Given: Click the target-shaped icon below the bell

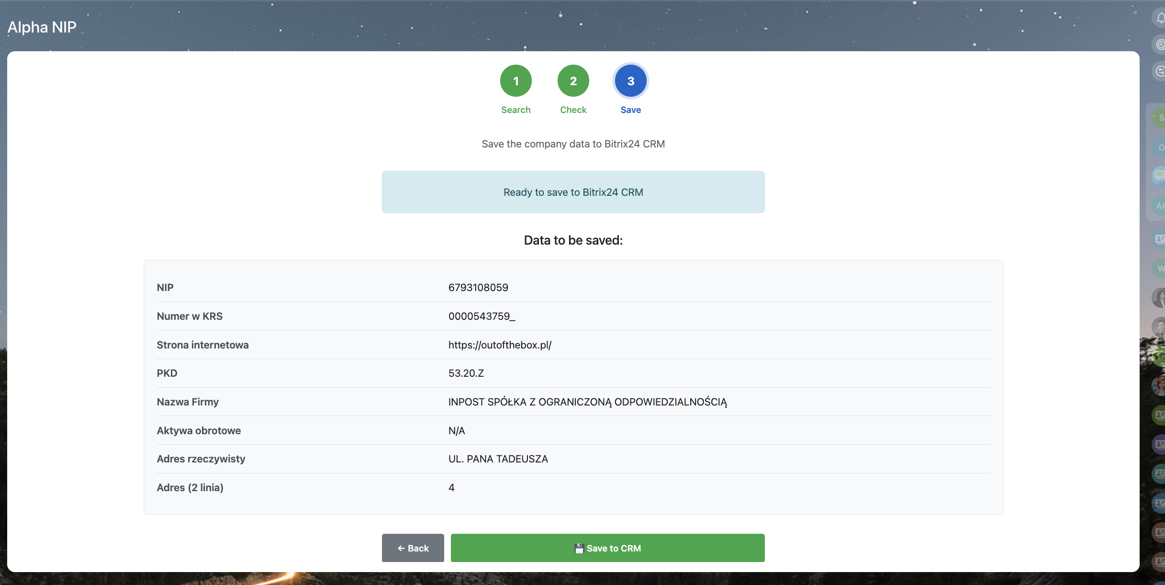Looking at the screenshot, I should 1160,45.
